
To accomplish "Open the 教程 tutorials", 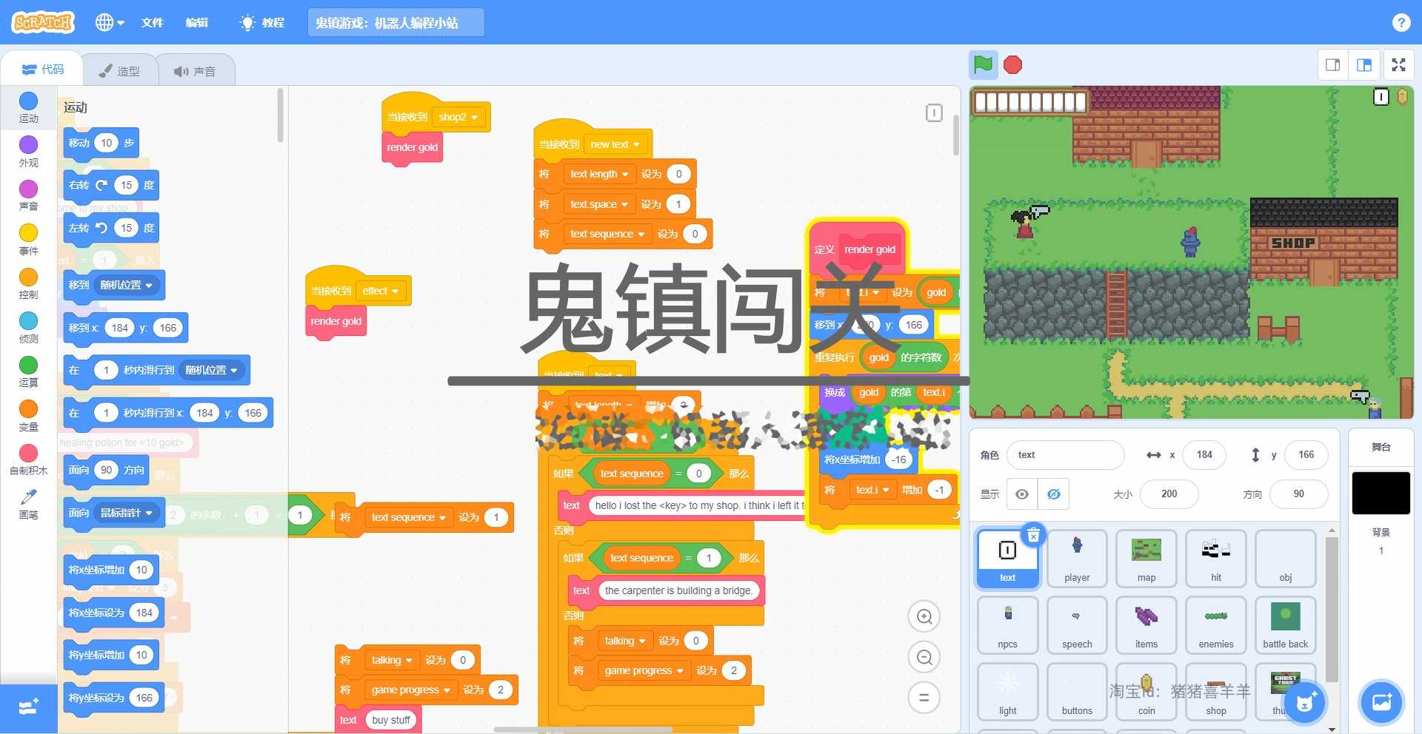I will pos(263,22).
